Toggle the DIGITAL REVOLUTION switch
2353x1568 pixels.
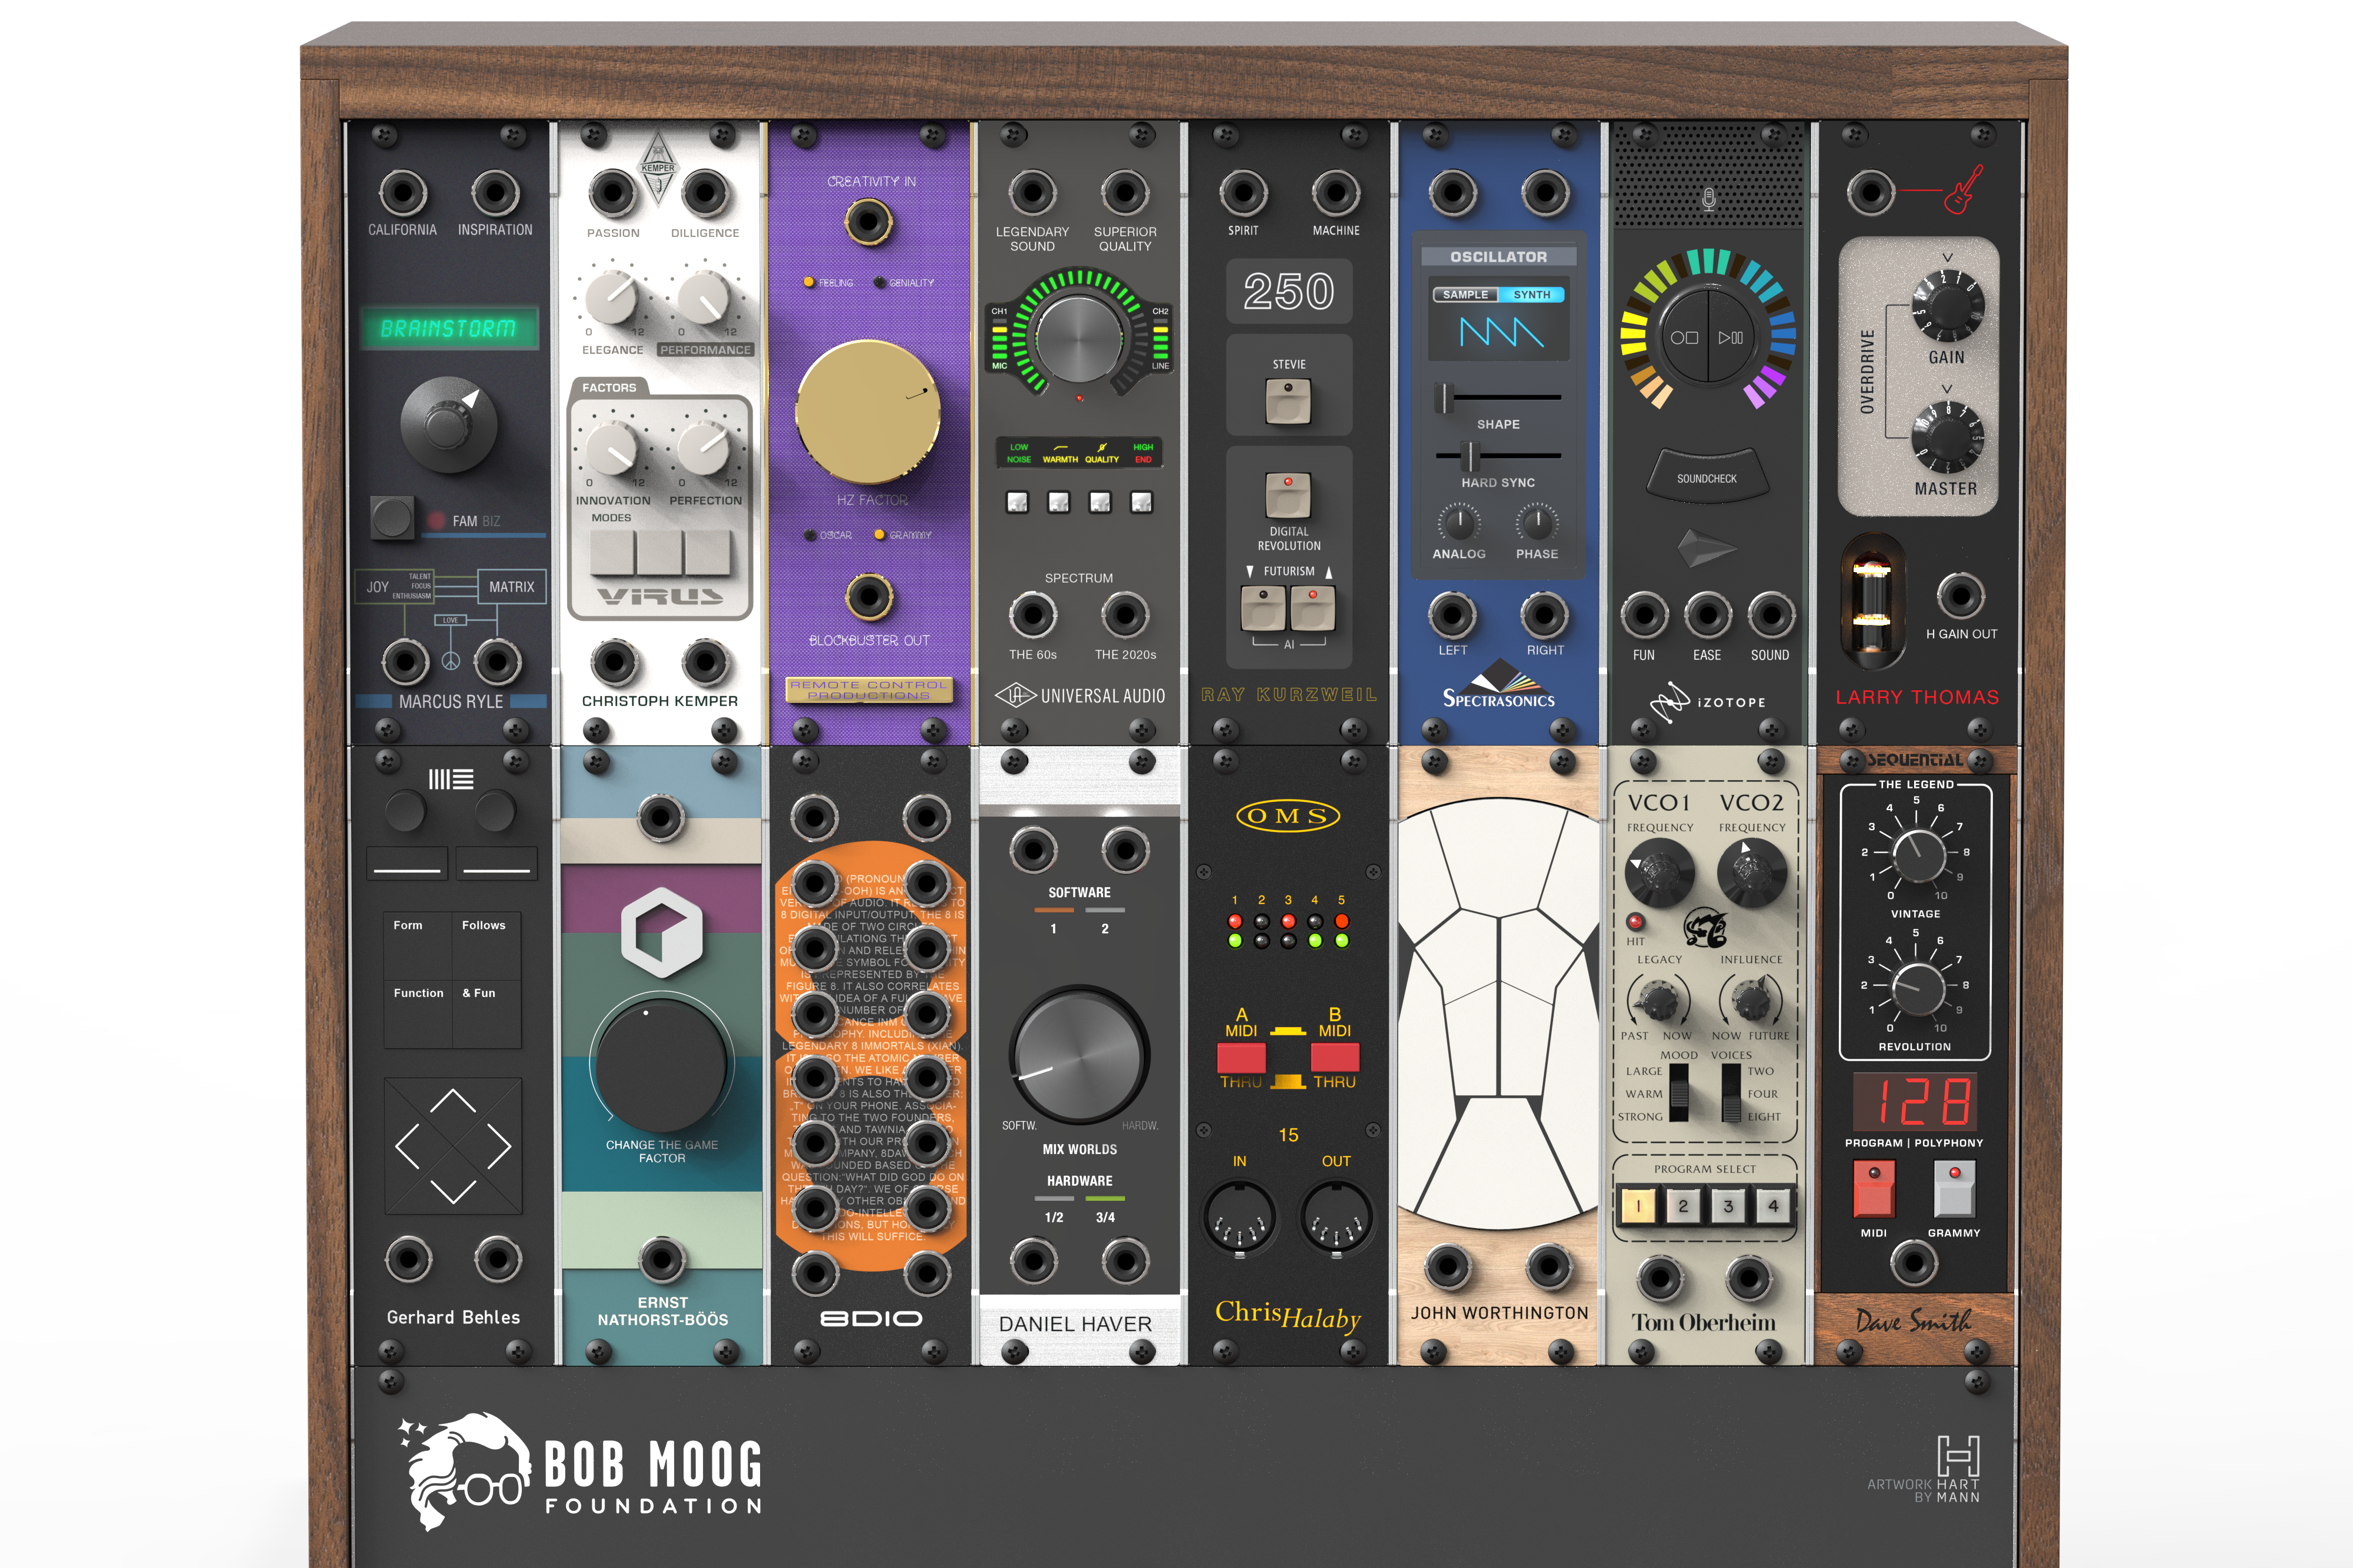(1288, 495)
